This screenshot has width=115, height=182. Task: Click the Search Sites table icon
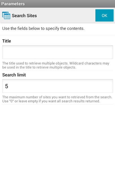pos(6,15)
